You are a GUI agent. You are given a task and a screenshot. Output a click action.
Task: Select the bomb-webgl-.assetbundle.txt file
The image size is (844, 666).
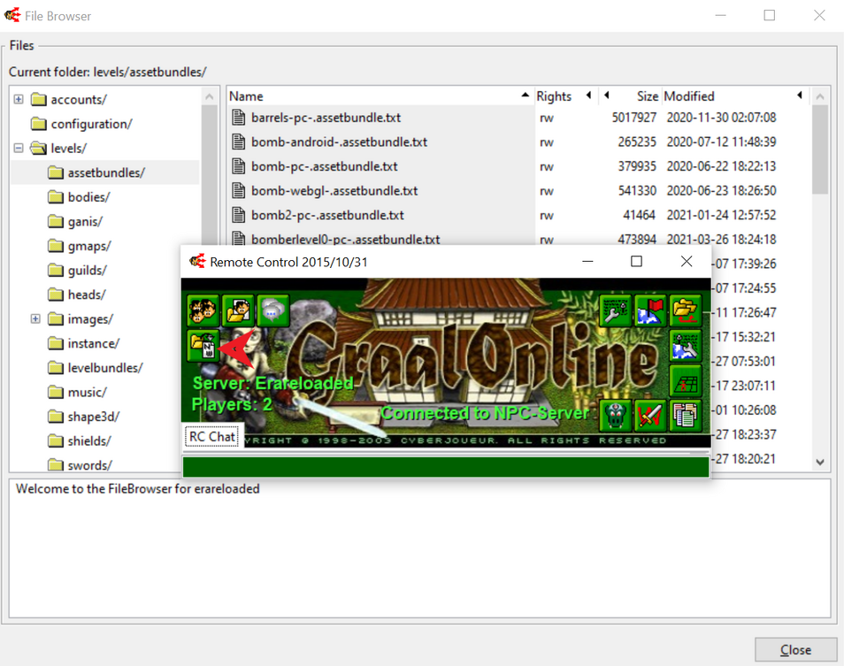[334, 191]
